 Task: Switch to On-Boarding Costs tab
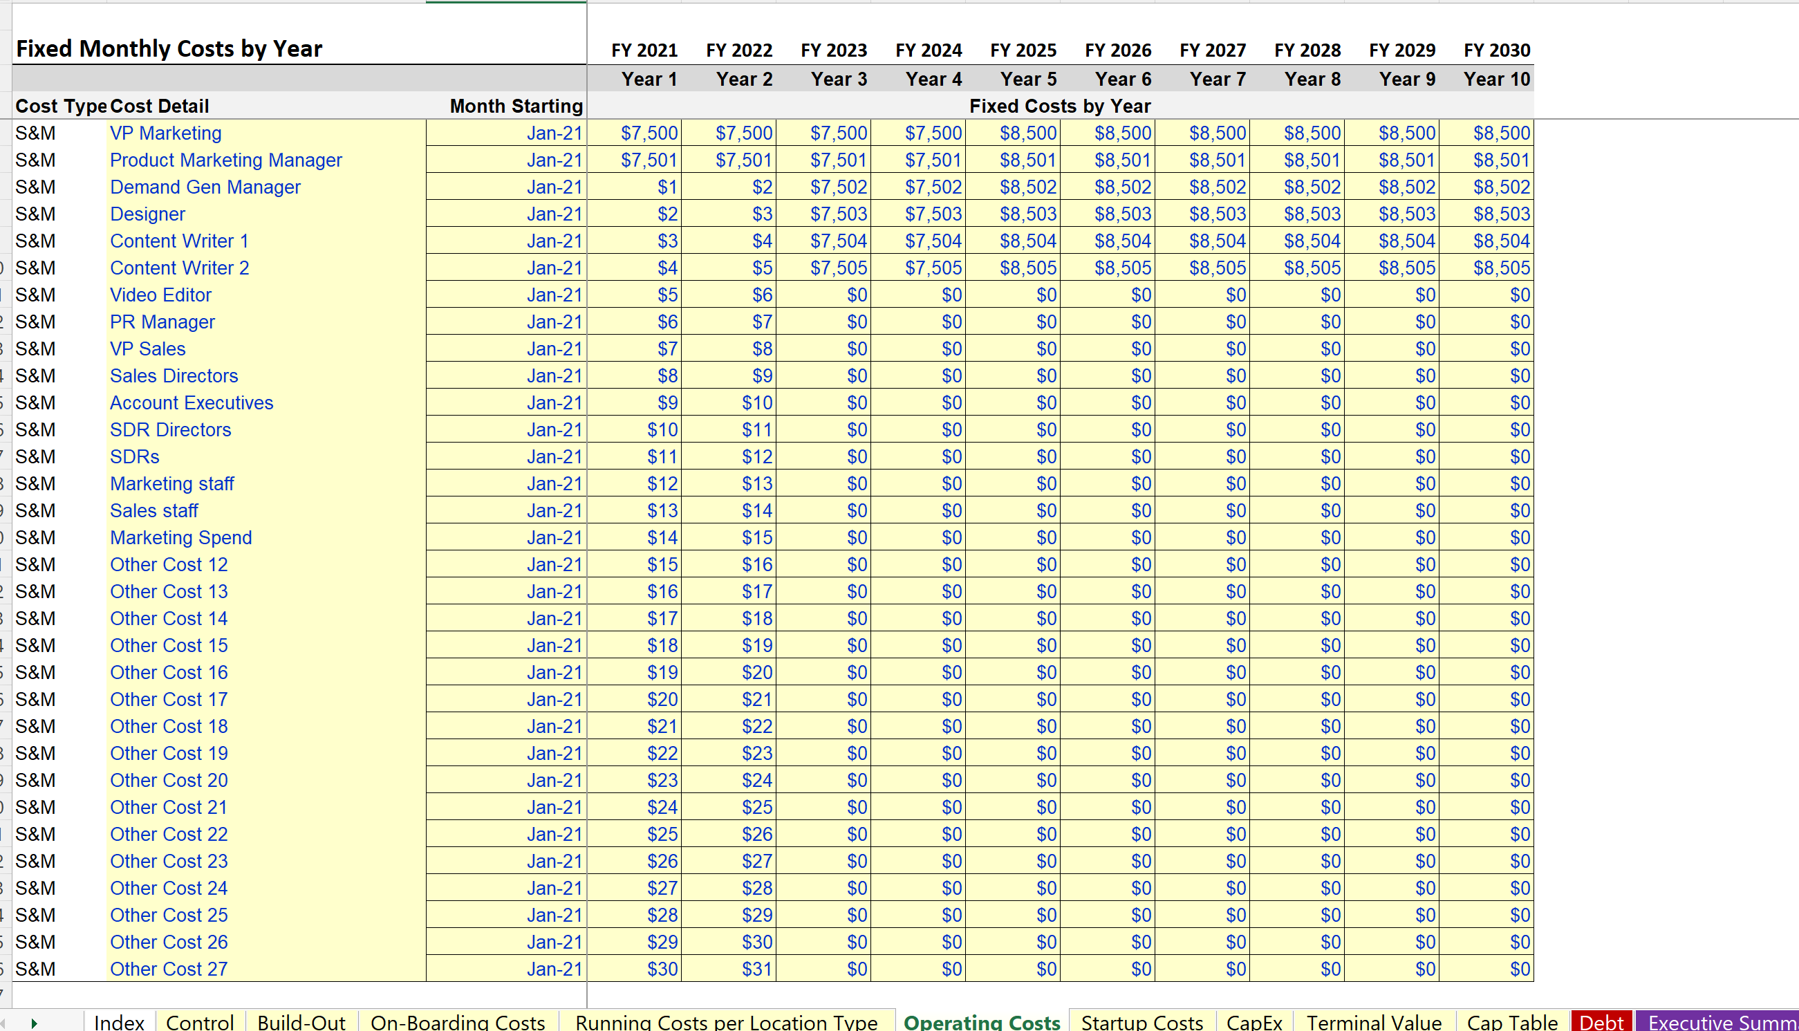pos(458,1022)
